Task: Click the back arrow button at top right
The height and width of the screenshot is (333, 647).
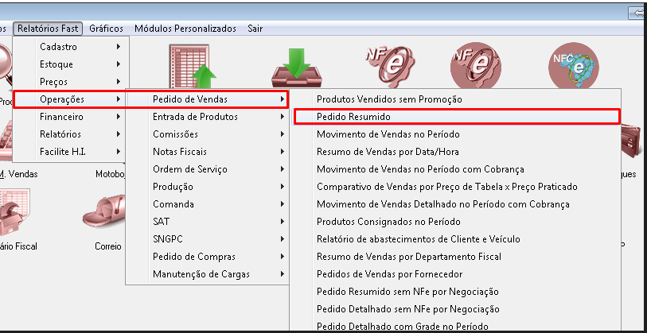Action: coord(637,13)
